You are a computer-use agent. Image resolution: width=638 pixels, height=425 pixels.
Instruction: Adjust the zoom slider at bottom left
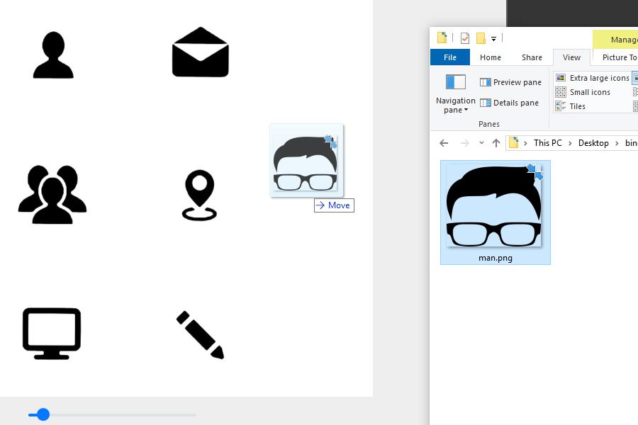(x=44, y=414)
